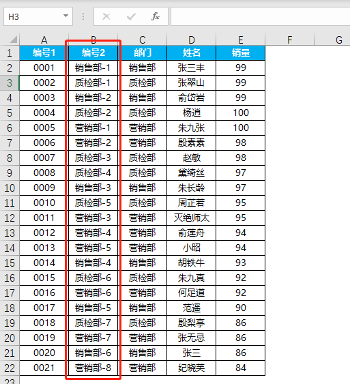Select cell with name 殷素素
Image resolution: width=350 pixels, height=384 pixels.
point(192,143)
